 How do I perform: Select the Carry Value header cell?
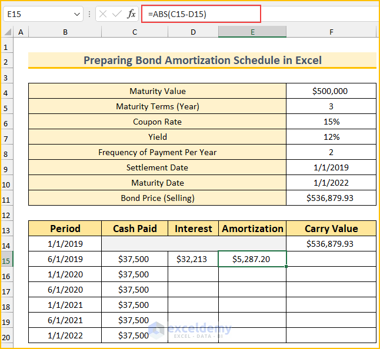[331, 229]
